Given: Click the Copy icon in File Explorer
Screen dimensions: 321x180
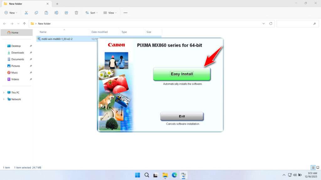Looking at the screenshot, I should click(36, 12).
